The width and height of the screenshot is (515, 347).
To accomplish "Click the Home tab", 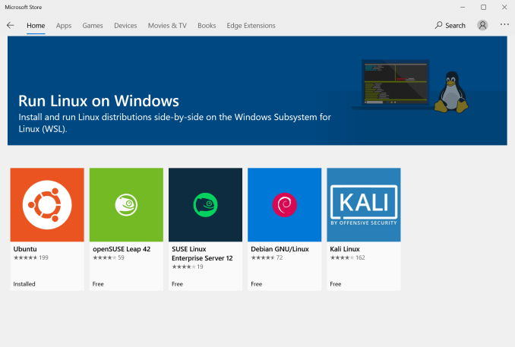I will point(36,26).
